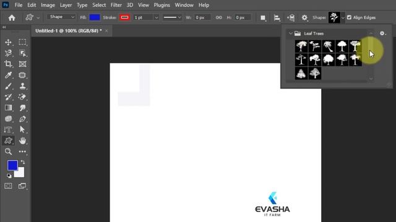The height and width of the screenshot is (222, 396).
Task: Click the shape panel scroll down arrow
Action: click(x=371, y=78)
